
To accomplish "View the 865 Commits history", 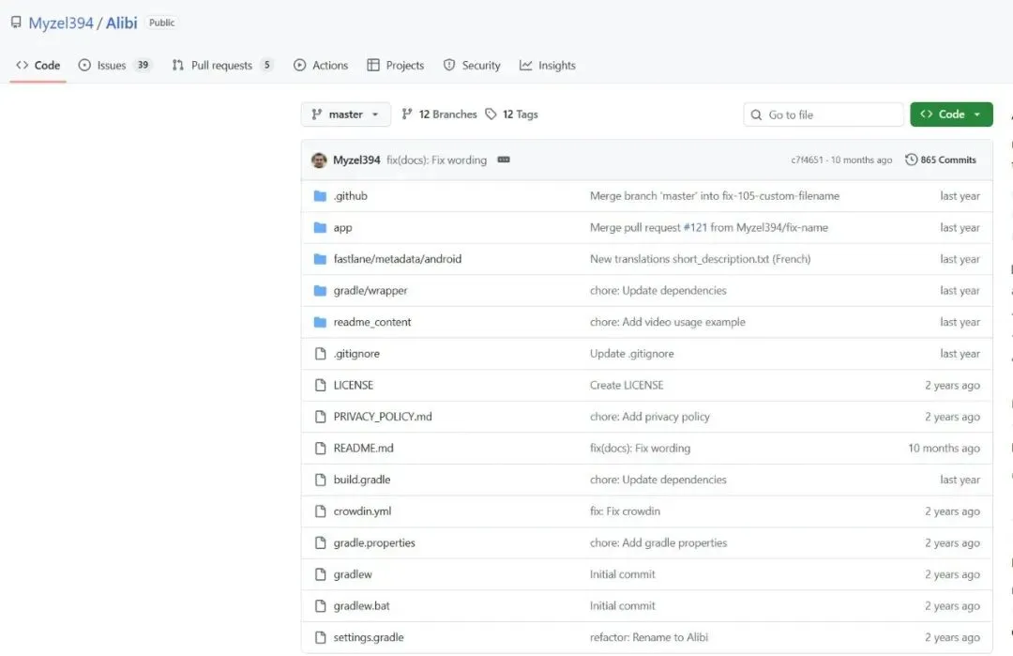I will coord(941,160).
